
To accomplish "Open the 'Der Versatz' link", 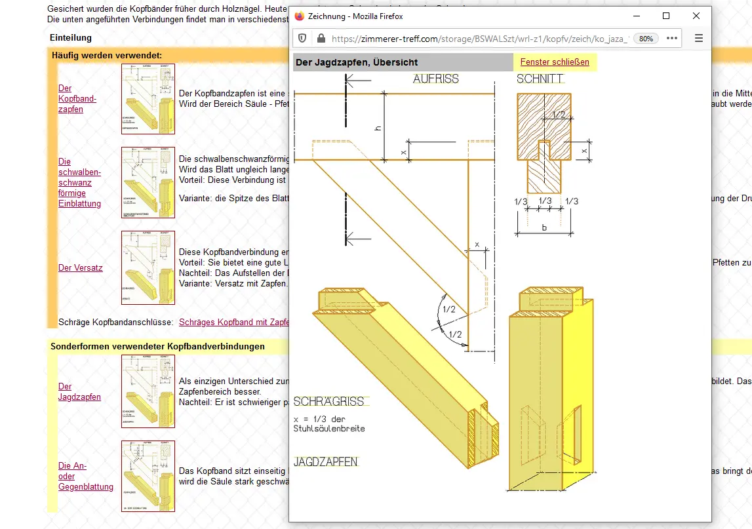I will [x=81, y=267].
